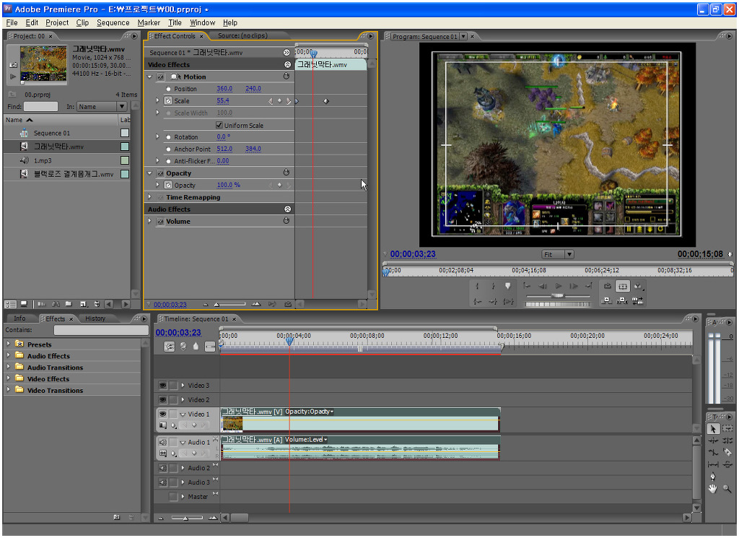Click the Play button in Program monitor

[x=558, y=287]
